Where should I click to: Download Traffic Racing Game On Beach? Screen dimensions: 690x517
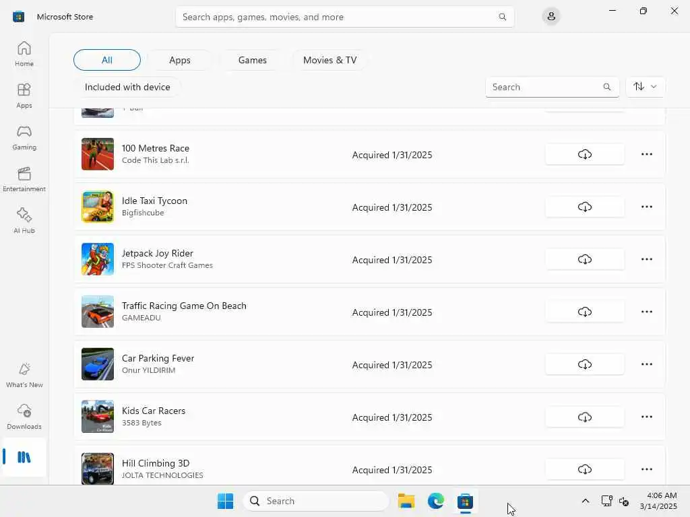(584, 312)
